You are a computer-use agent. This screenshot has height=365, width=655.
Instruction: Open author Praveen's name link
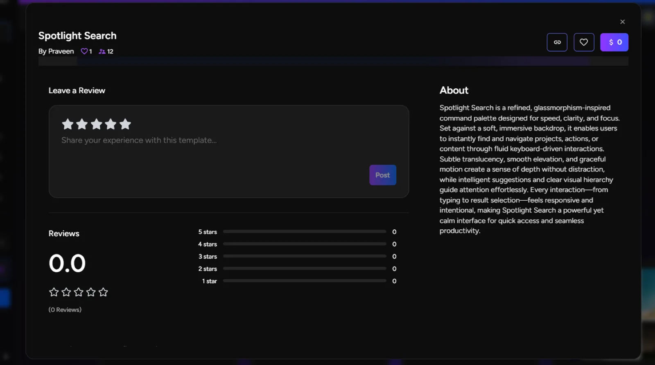click(x=61, y=51)
